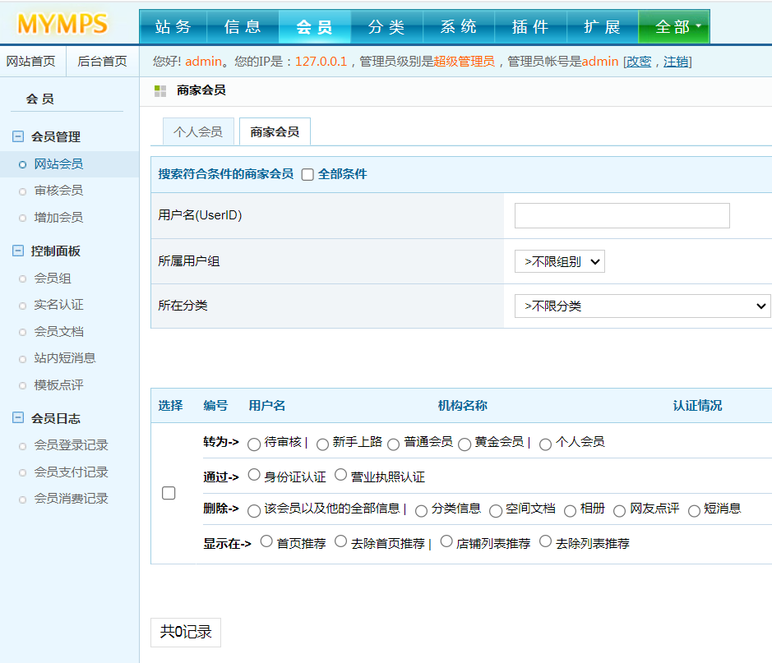Select the 身份证认证 radio button

254,475
